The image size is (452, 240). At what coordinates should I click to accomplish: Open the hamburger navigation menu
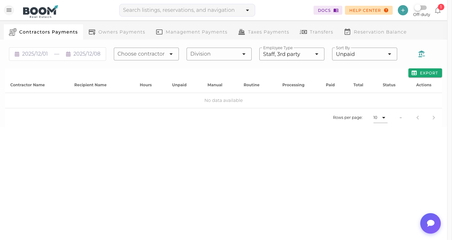click(x=9, y=10)
